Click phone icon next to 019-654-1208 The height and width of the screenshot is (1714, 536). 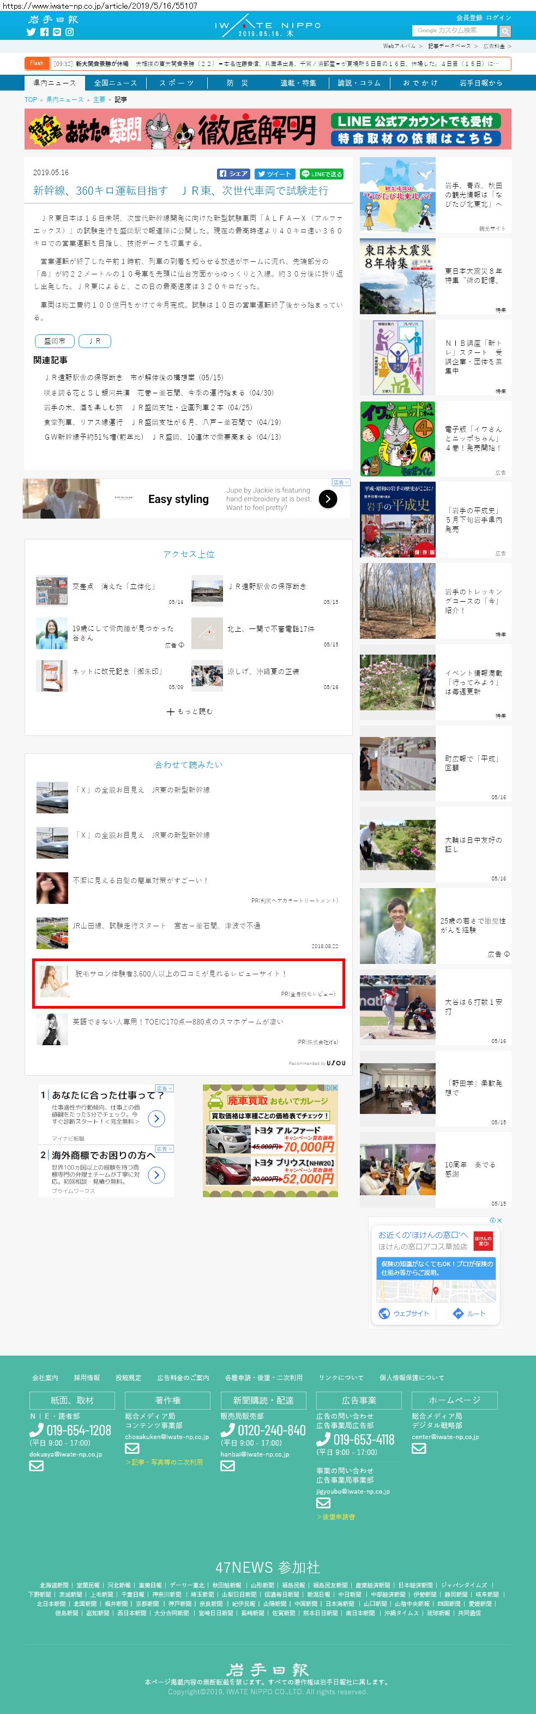point(37,1429)
